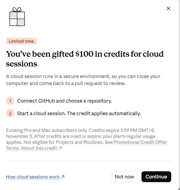Close the gifted credits dialog
Screen dimensions: 180x190
point(168,8)
